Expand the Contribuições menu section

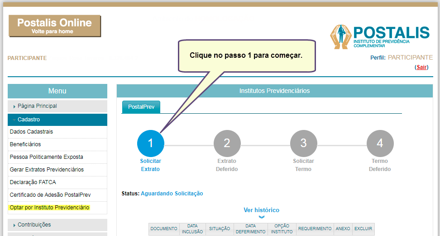(x=57, y=225)
